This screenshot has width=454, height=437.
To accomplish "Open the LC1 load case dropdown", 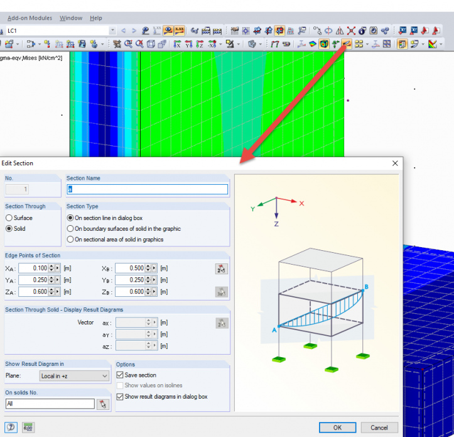I will click(112, 30).
